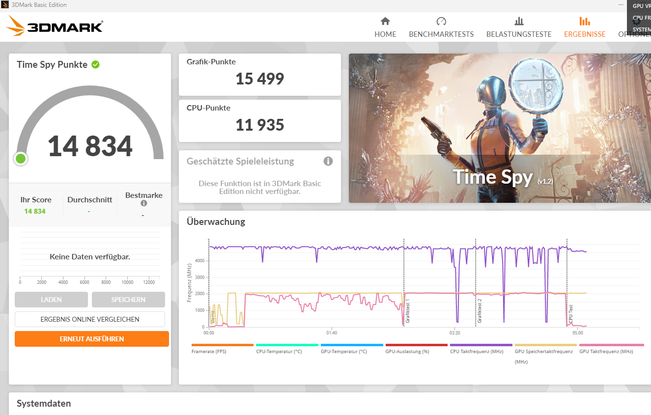Click the Time Spy (v1.2) title text

503,177
